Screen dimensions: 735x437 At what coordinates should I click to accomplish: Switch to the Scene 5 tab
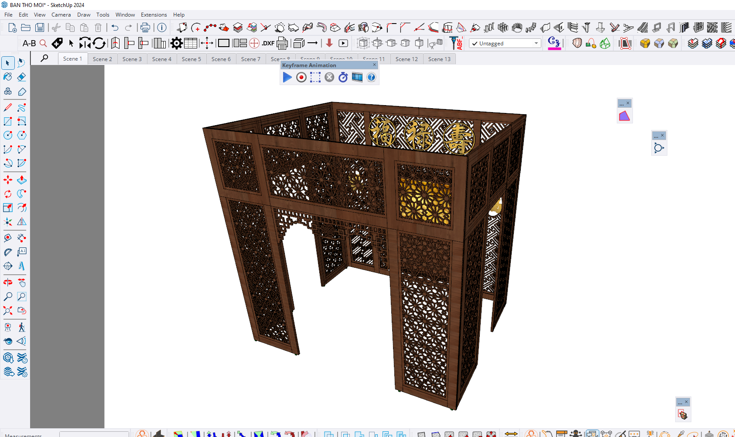pos(191,59)
